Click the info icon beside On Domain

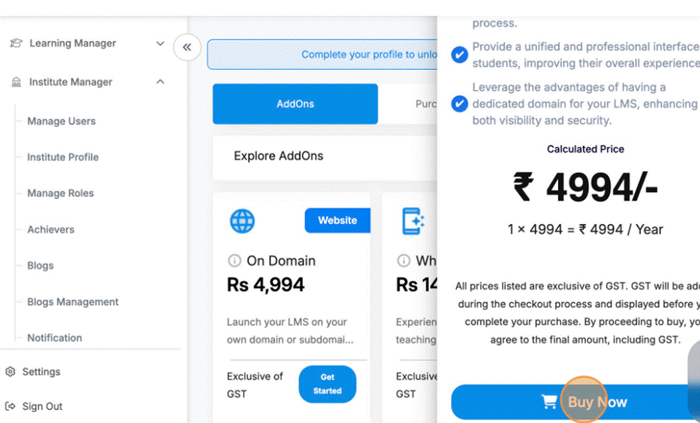point(234,261)
